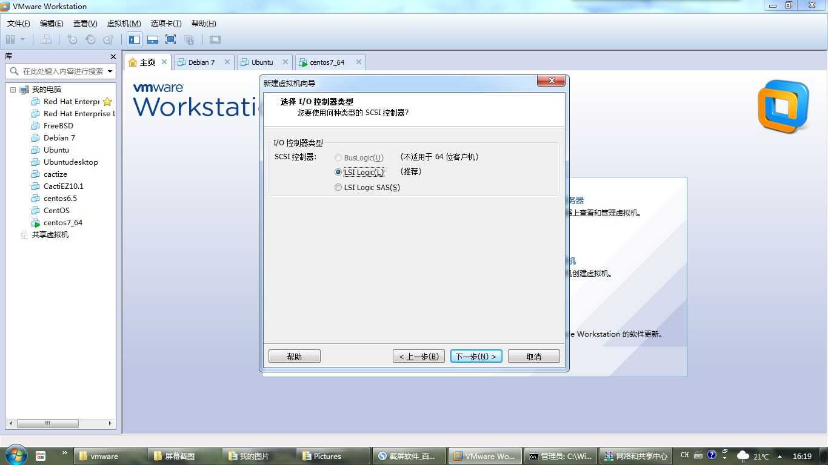Click the weather cloud tray icon

(x=743, y=456)
